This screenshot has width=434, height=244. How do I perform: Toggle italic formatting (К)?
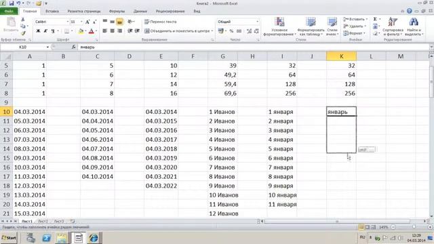tap(45, 31)
